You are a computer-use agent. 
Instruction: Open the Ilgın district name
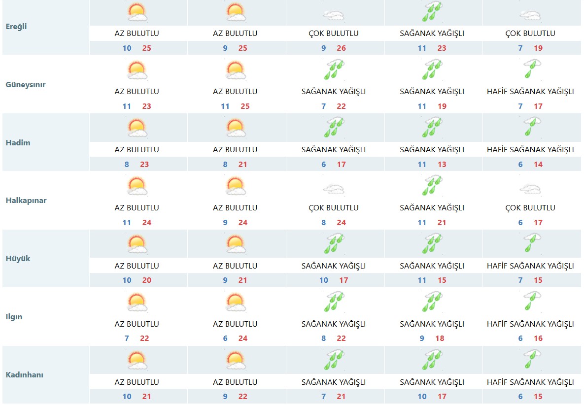point(14,317)
